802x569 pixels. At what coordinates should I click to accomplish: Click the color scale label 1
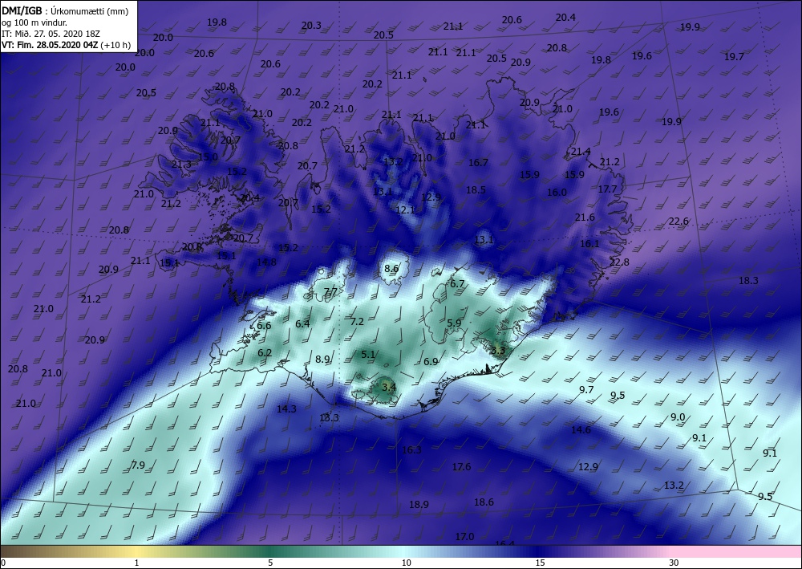[x=136, y=563]
